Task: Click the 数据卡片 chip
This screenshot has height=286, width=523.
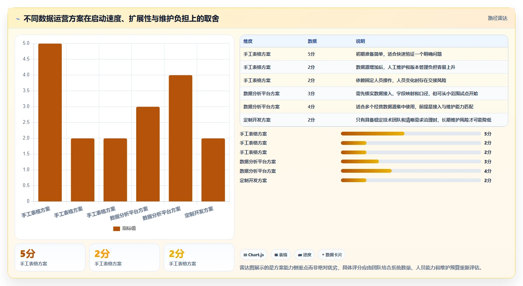Action: click(332, 255)
